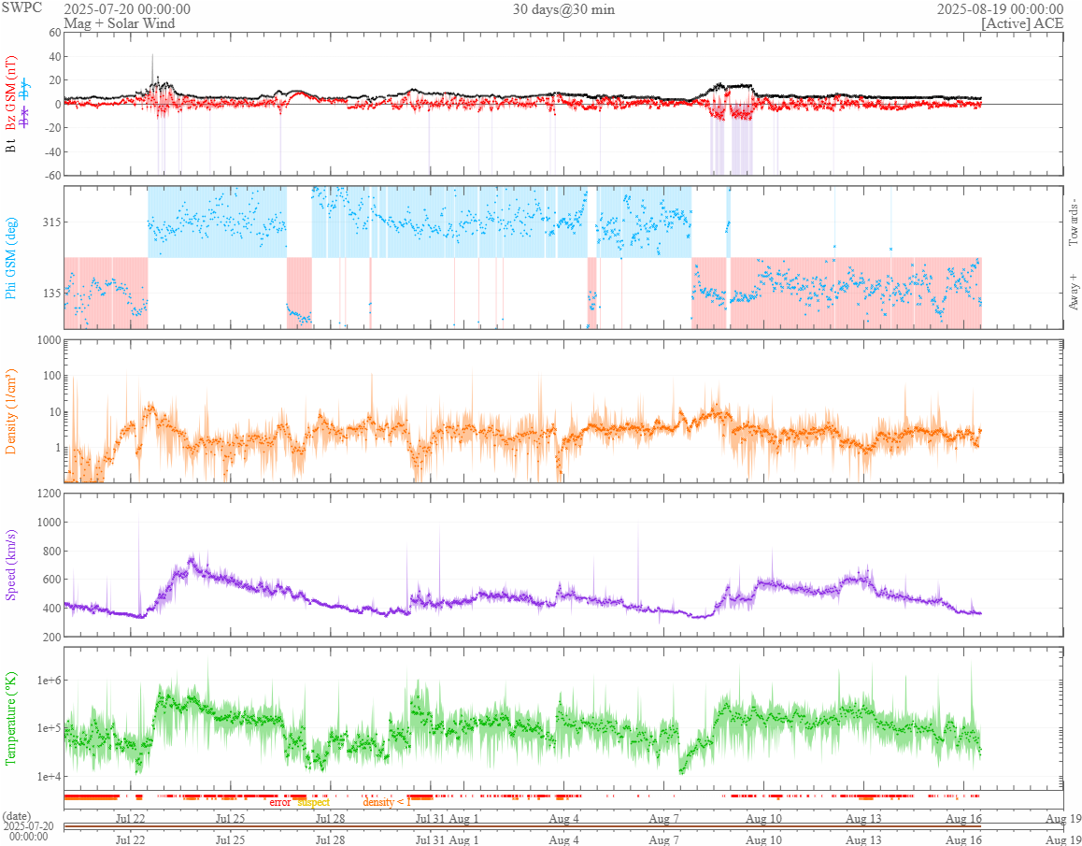
Task: Click the 10 tick on the Density axis
Action: [x=54, y=412]
